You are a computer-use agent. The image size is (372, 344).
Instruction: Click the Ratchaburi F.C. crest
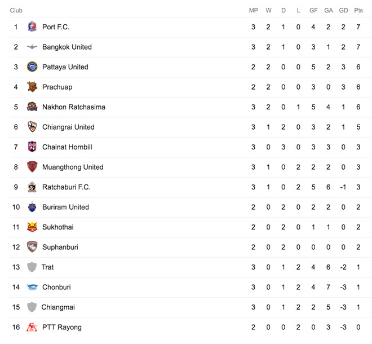pyautogui.click(x=32, y=187)
